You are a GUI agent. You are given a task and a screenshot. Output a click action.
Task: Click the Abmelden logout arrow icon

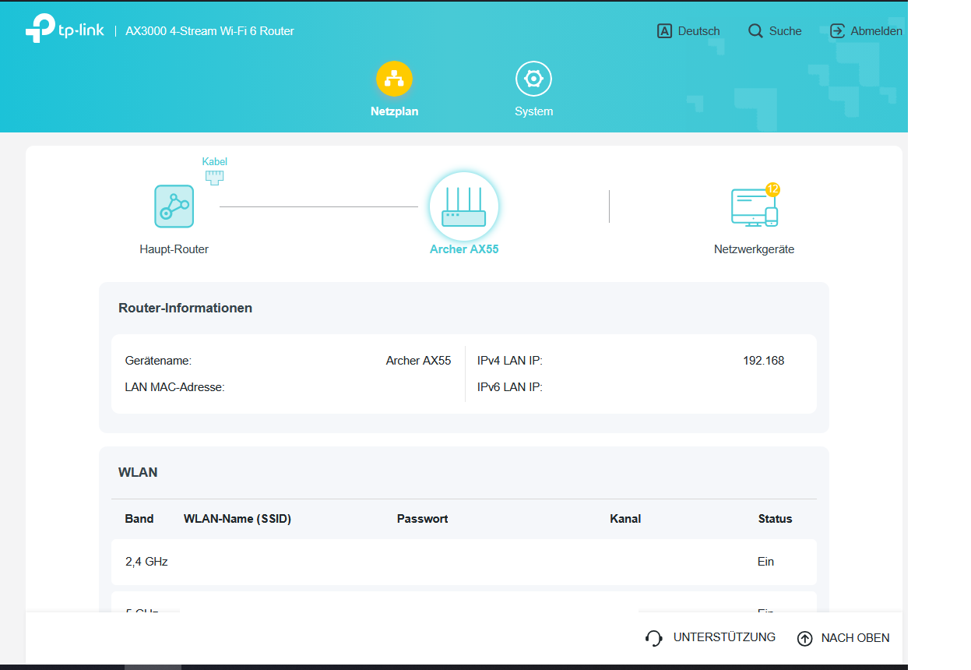coord(837,31)
